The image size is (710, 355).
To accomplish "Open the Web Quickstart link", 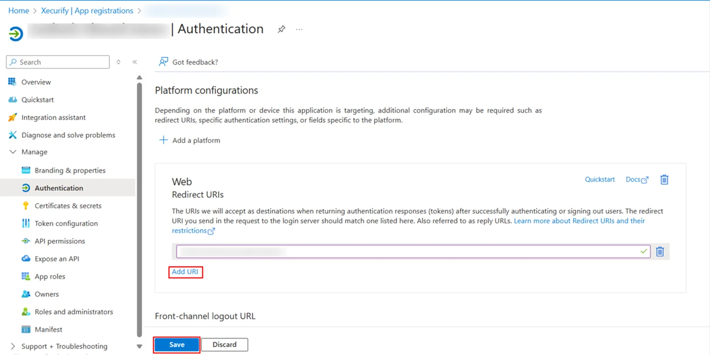I will (x=600, y=179).
